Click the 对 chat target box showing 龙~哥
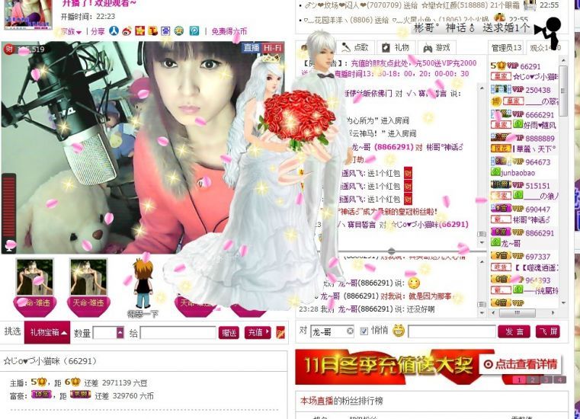This screenshot has height=419, width=580. [x=332, y=331]
